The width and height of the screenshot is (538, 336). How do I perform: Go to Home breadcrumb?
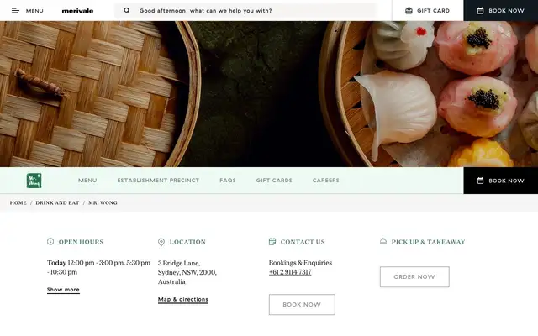click(18, 203)
